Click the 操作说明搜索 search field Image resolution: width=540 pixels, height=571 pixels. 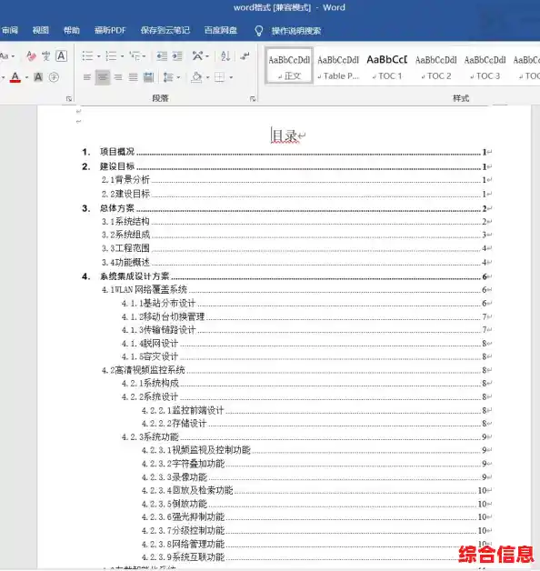(296, 31)
